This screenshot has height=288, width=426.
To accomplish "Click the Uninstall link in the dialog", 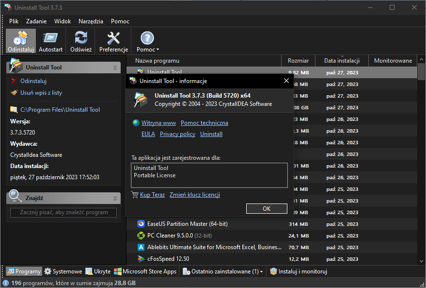I will 211,134.
